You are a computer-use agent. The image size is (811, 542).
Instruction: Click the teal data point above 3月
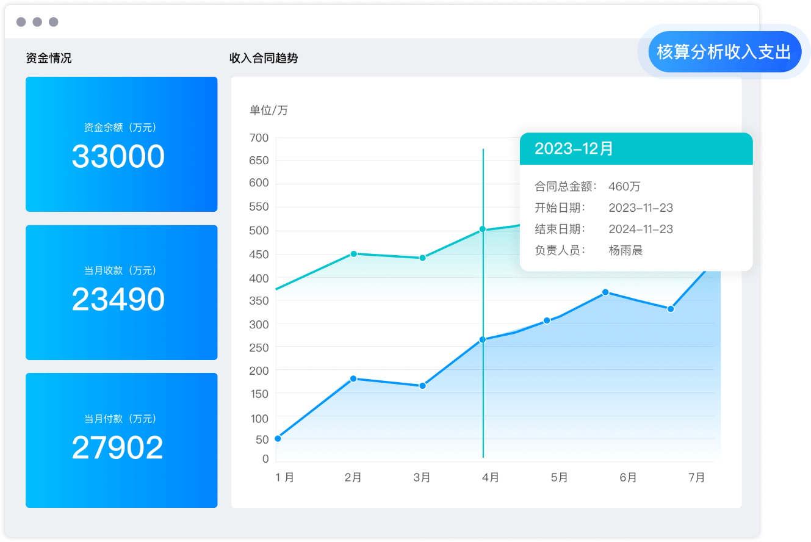(422, 258)
